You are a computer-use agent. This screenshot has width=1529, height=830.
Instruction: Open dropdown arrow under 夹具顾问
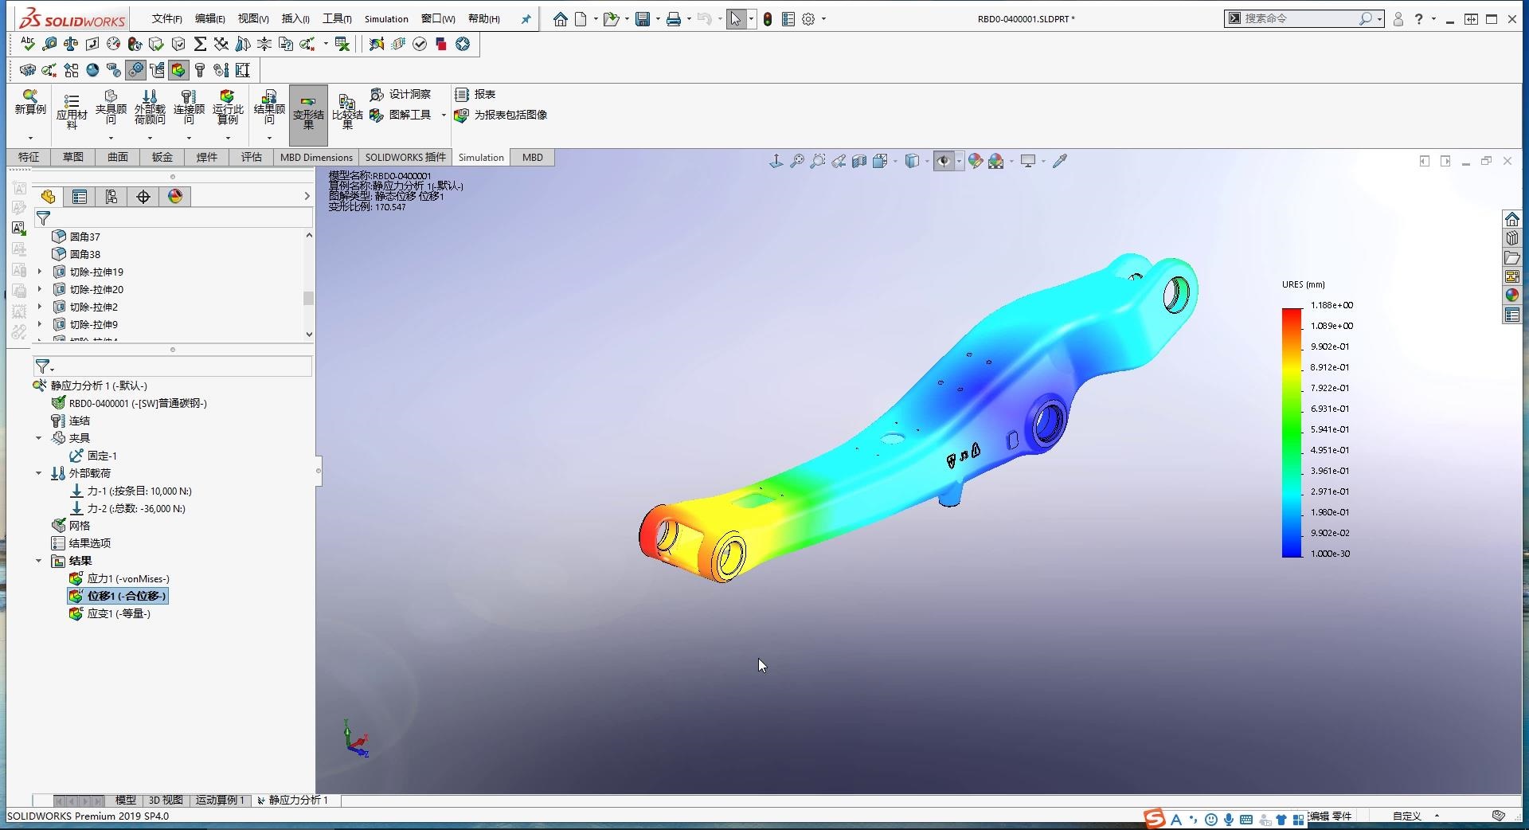pyautogui.click(x=111, y=138)
